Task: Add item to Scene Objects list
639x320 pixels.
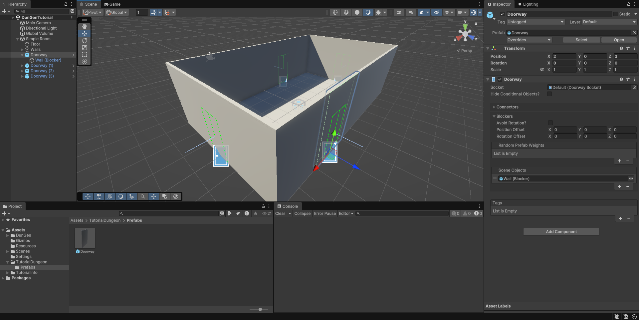Action: tap(619, 186)
